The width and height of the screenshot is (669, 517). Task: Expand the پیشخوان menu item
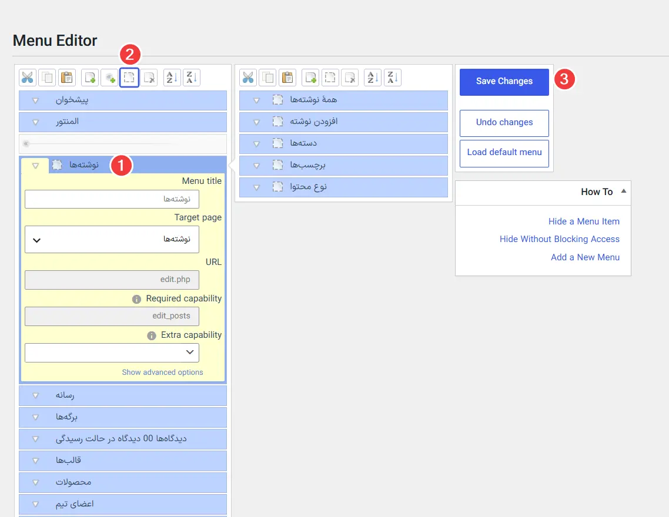point(35,101)
